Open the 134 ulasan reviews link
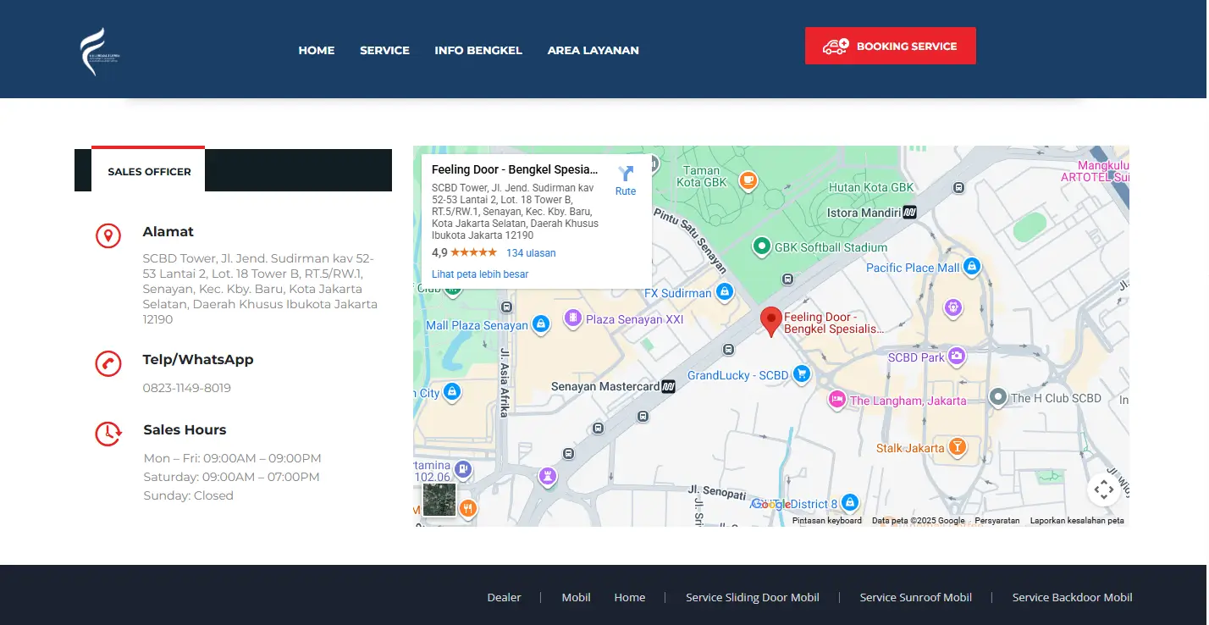This screenshot has height=625, width=1209. pyautogui.click(x=531, y=253)
